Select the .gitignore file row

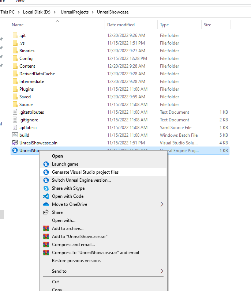click(x=29, y=120)
